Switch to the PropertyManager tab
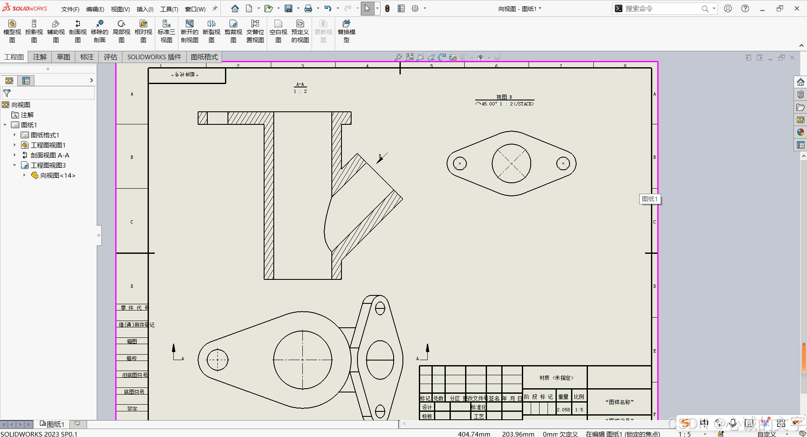Screen dimensions: 807x437 coord(26,81)
